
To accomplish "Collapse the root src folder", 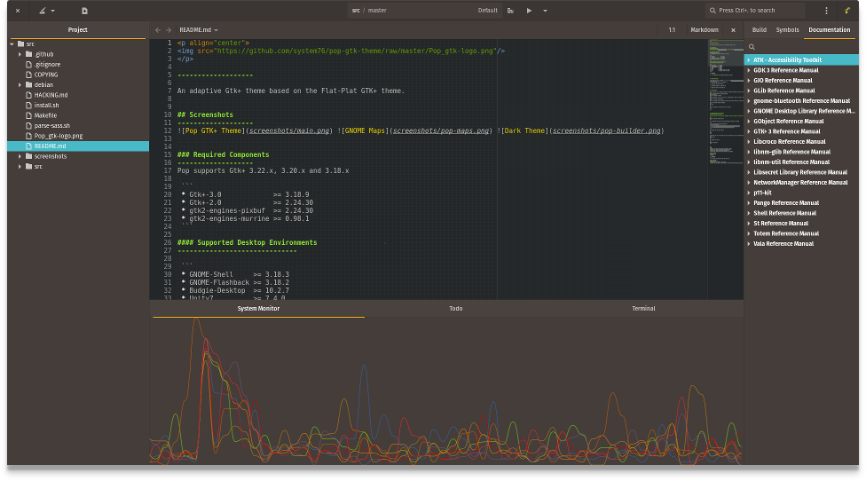I will pos(12,44).
